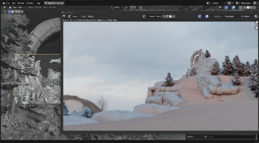
Task: Click the Scene selector icon in the header
Action: (208, 3)
